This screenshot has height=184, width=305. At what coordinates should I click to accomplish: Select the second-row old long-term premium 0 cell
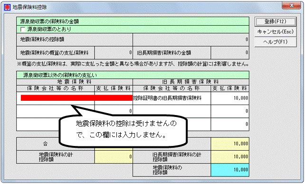click(230, 111)
